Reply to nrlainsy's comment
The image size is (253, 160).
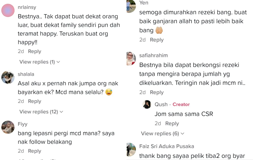click(x=34, y=51)
